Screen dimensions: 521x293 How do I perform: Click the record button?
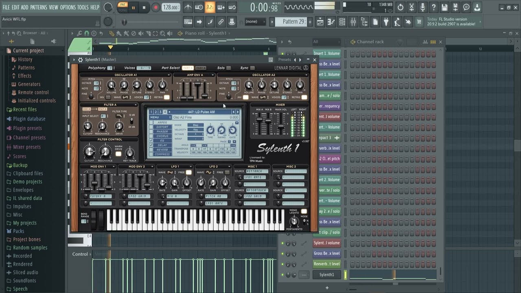click(155, 7)
